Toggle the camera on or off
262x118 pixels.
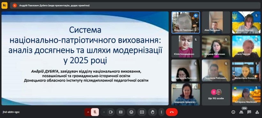(x=111, y=112)
